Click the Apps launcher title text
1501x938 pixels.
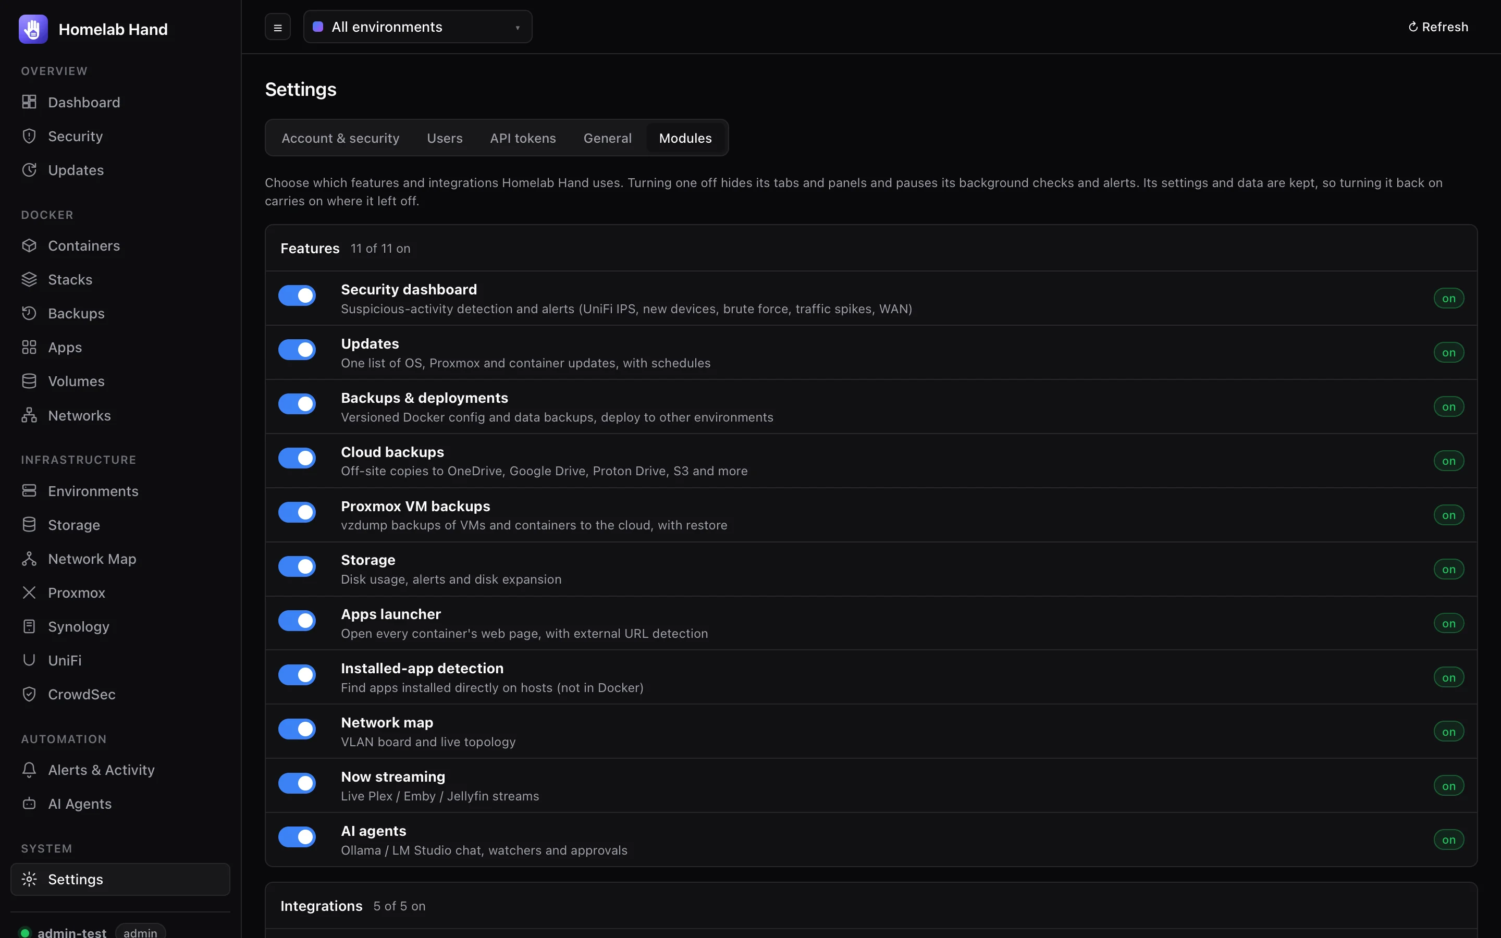click(x=391, y=614)
